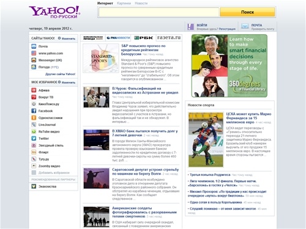Open the РИА Новости news tab
Viewport: 306px width, 229px height.
pos(118,38)
